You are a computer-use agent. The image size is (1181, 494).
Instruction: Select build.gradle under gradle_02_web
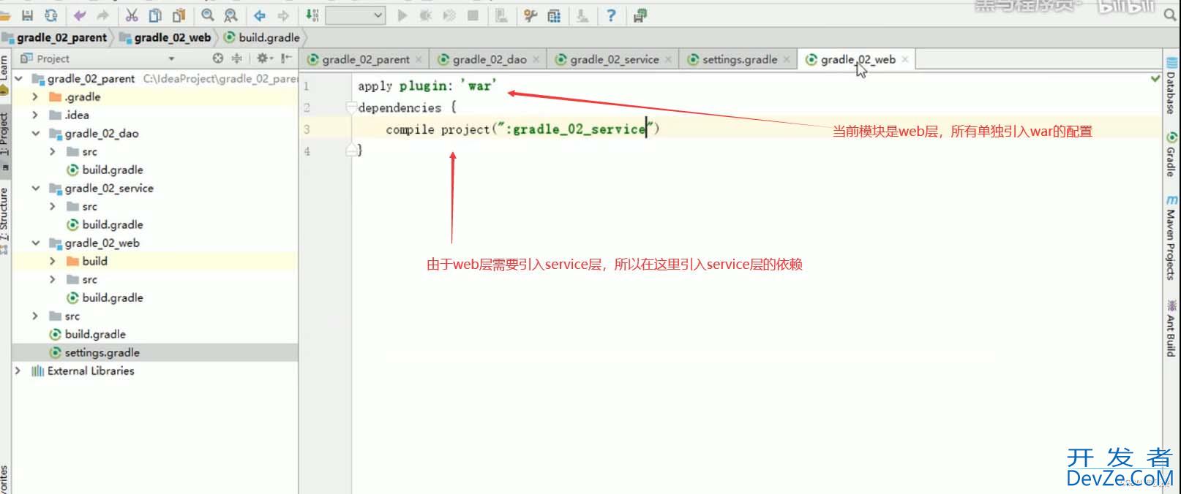(x=105, y=297)
